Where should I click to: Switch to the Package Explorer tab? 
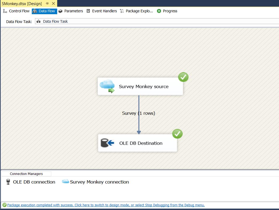click(137, 11)
